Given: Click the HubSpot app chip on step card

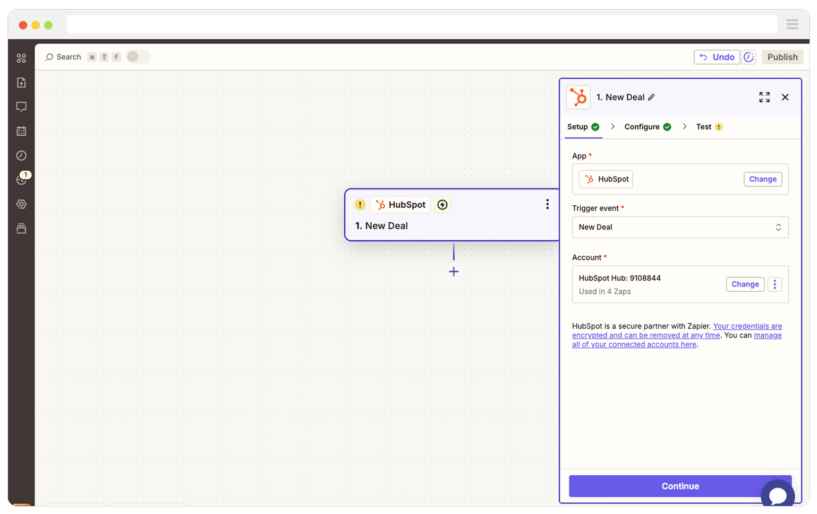Looking at the screenshot, I should coord(401,205).
